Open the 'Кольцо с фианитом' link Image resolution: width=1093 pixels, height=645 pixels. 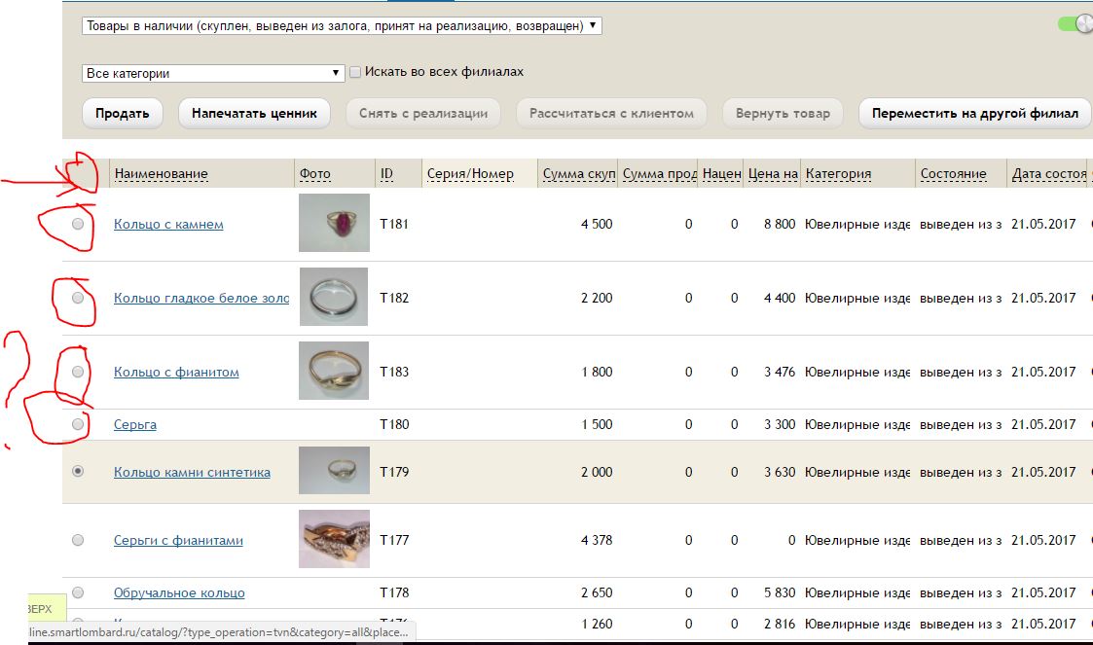176,372
